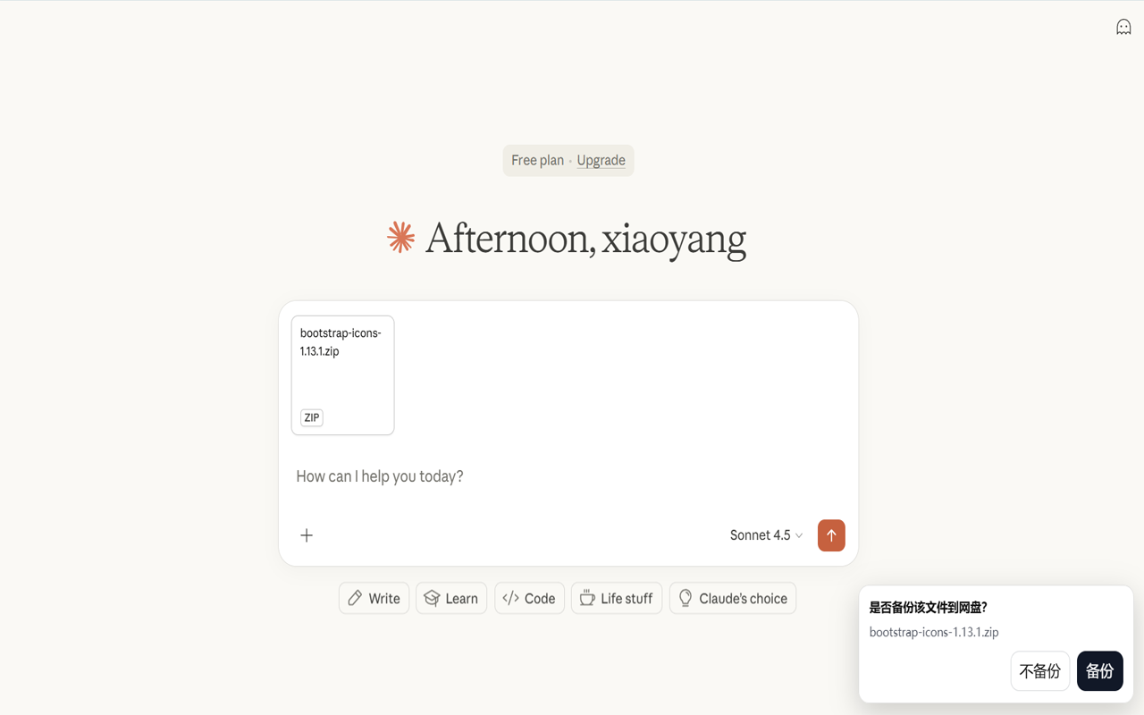
Task: Click the Upgrade link
Action: [x=601, y=161]
